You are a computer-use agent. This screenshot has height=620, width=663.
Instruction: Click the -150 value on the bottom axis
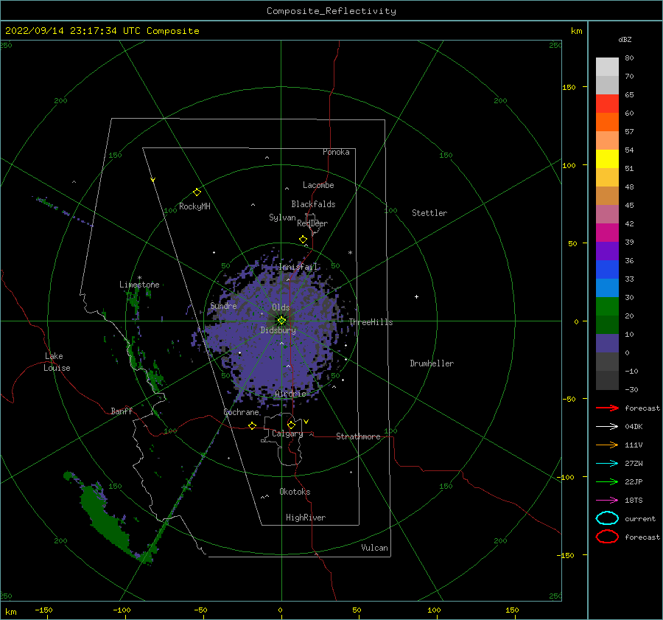pyautogui.click(x=43, y=610)
